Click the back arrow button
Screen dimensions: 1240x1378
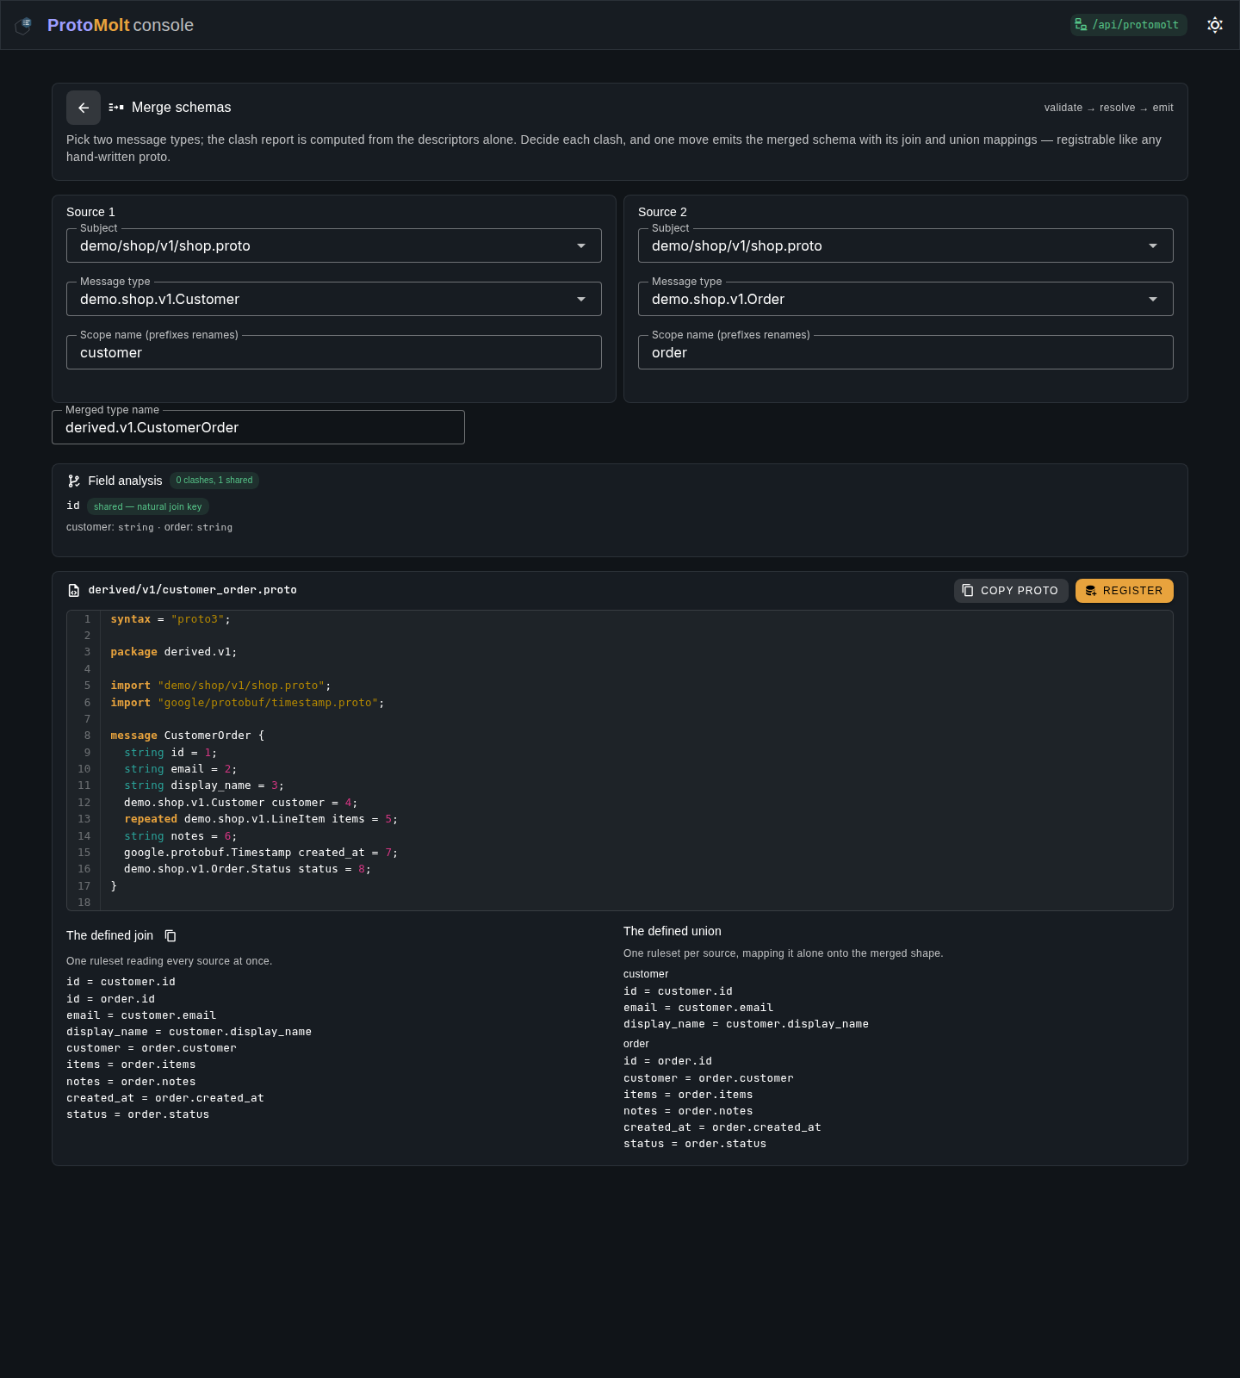click(84, 108)
